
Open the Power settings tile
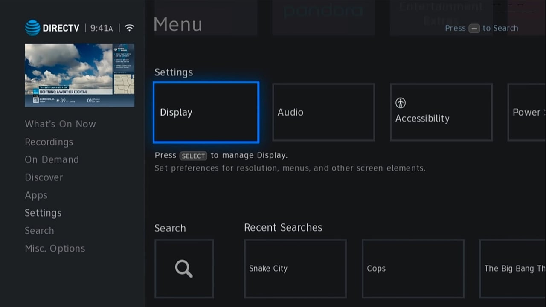pyautogui.click(x=527, y=112)
